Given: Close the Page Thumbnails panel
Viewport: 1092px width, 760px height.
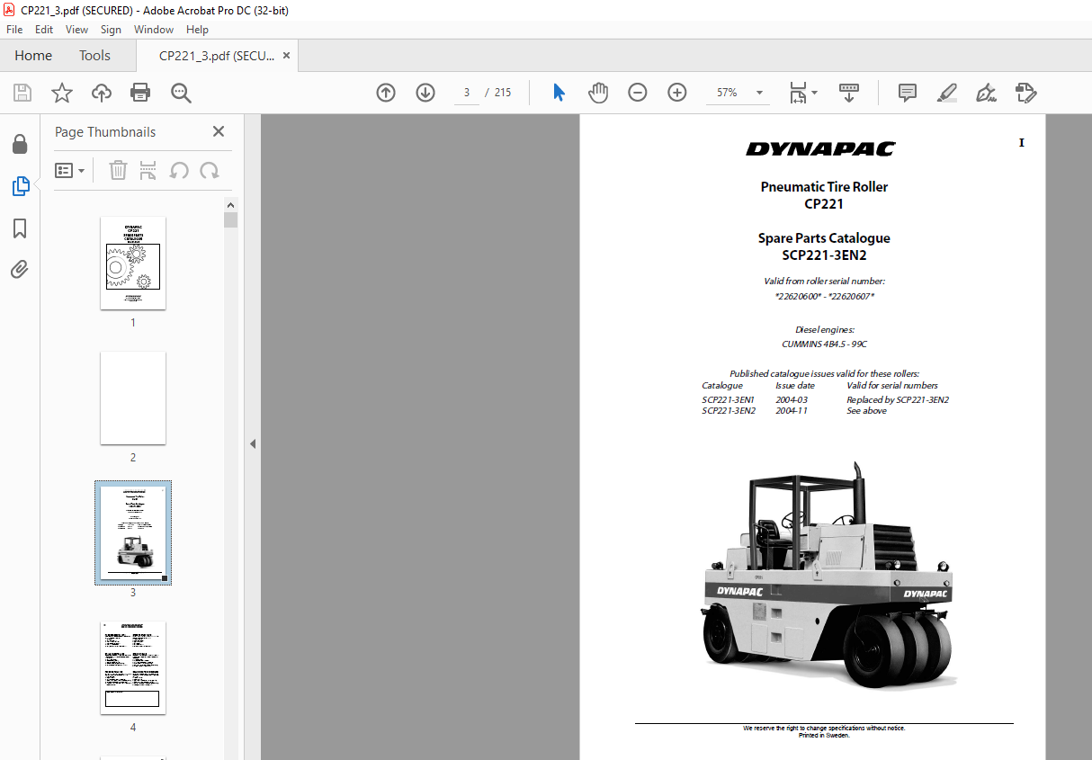Looking at the screenshot, I should [x=219, y=131].
